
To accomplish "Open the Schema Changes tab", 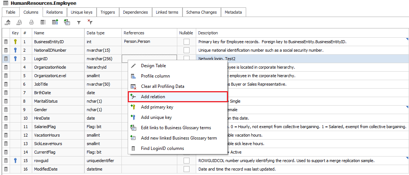I will coord(201,12).
